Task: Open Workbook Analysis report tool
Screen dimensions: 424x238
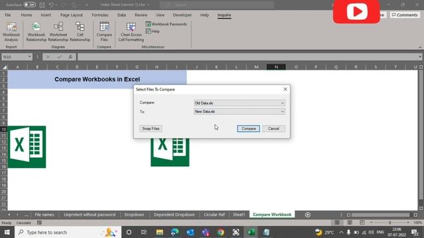Action: click(11, 32)
